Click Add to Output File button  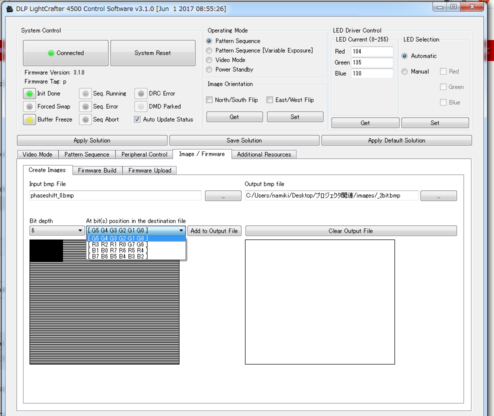[214, 231]
